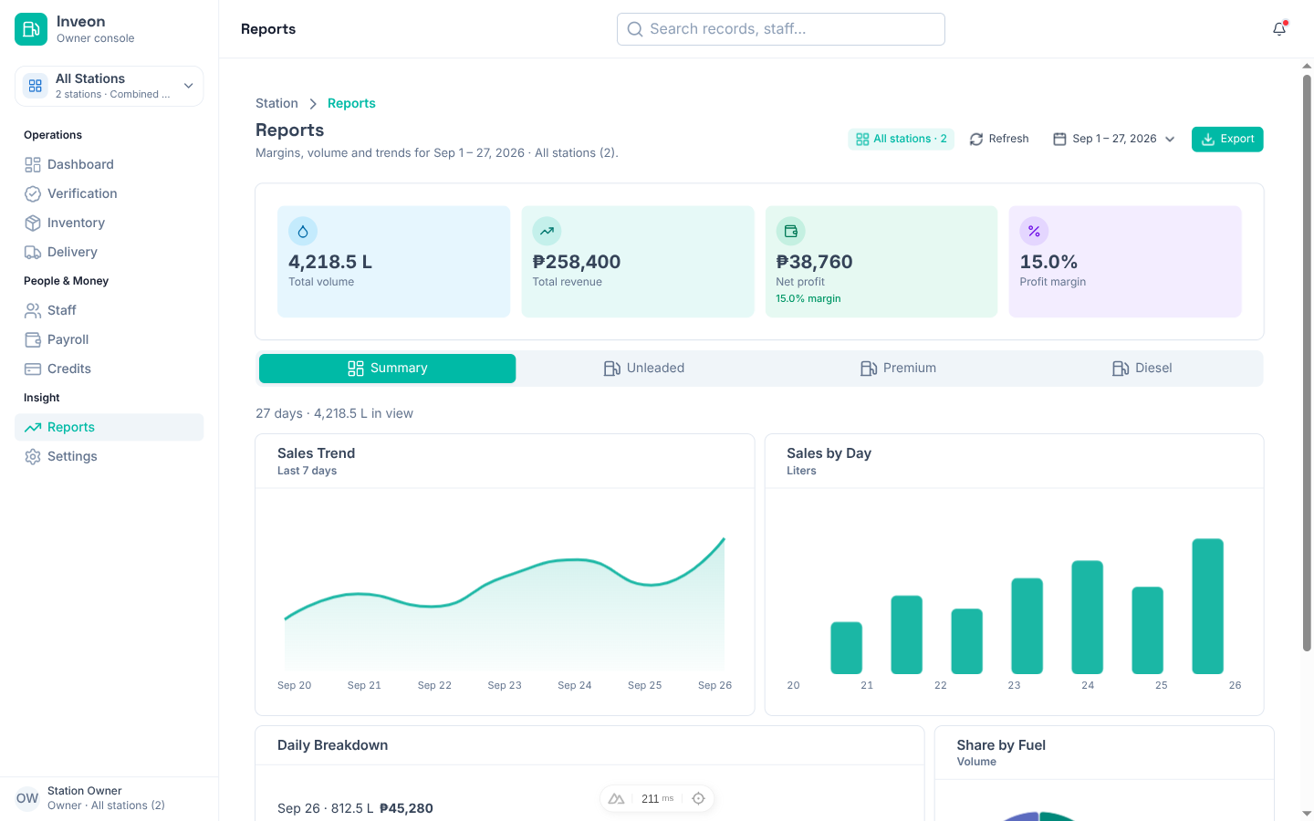Viewport: 1314px width, 821px height.
Task: Click the vertical page scrollbar thumb
Action: (x=1307, y=363)
